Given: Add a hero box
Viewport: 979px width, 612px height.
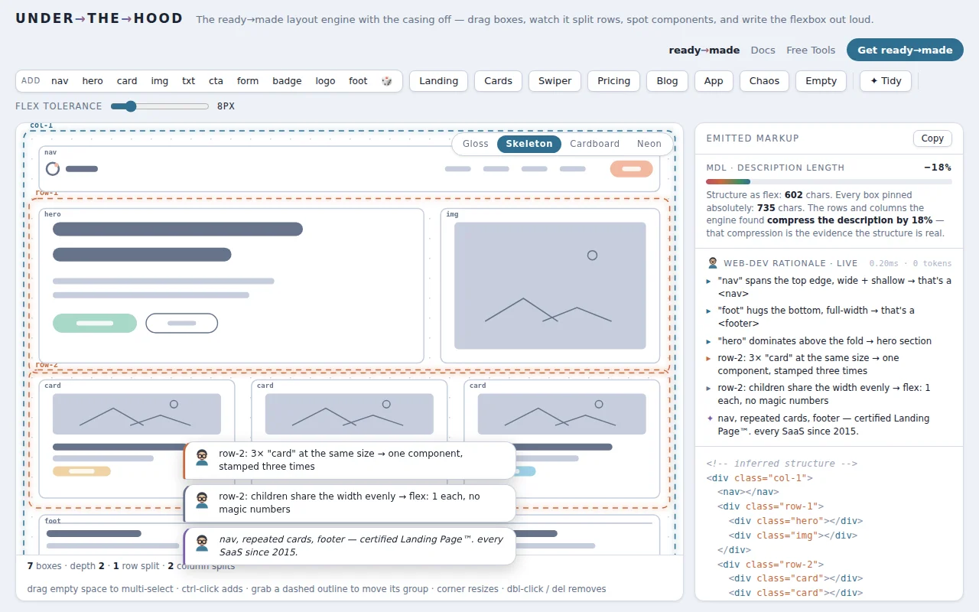Looking at the screenshot, I should 93,81.
